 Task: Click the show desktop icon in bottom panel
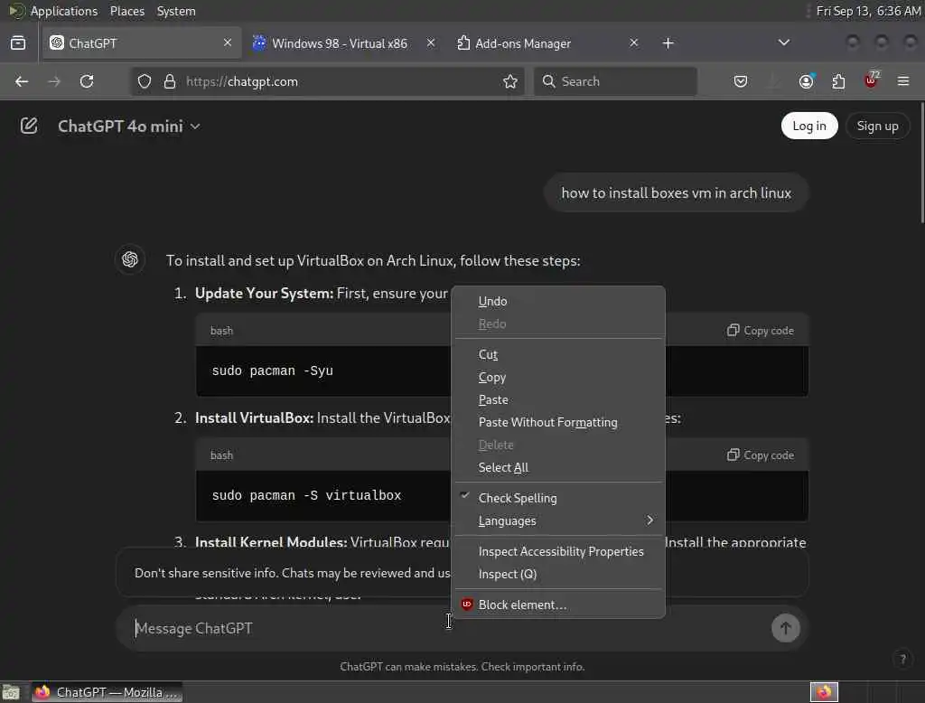[11, 692]
